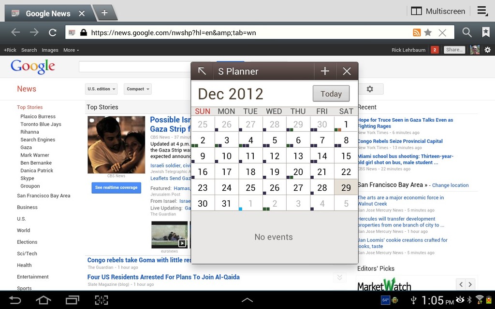The width and height of the screenshot is (495, 309).
Task: Open Plaxico Burress top story topic
Action: click(x=38, y=116)
